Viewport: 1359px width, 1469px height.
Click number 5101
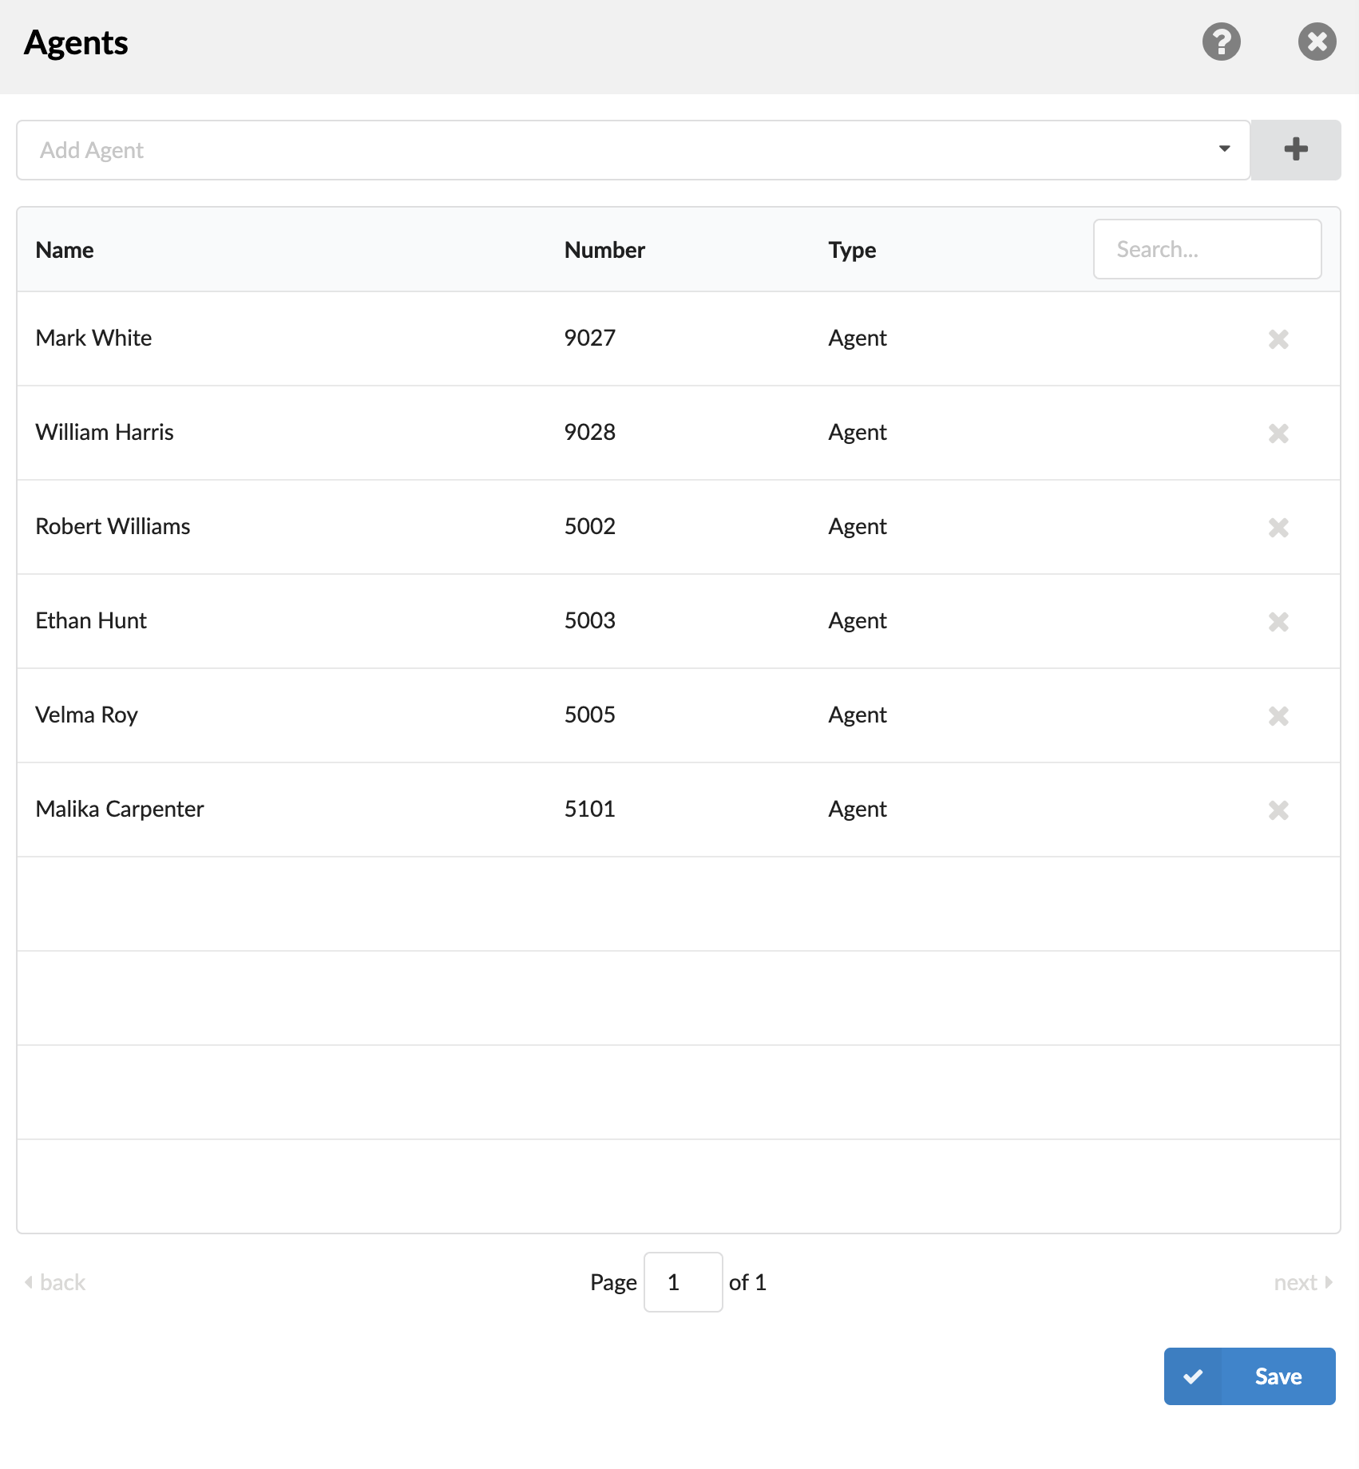590,809
